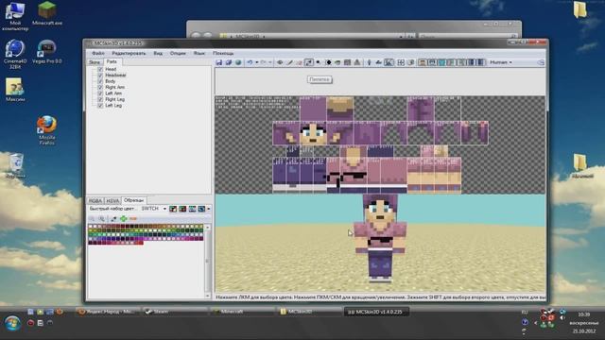Click the Redo arrow icon
605x340 pixels.
point(263,62)
